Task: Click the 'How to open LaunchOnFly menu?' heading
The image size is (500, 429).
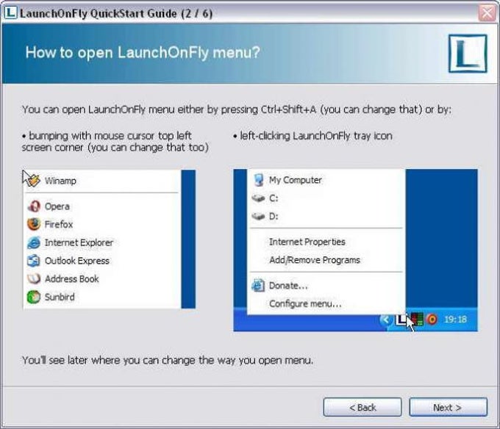Action: pos(143,52)
